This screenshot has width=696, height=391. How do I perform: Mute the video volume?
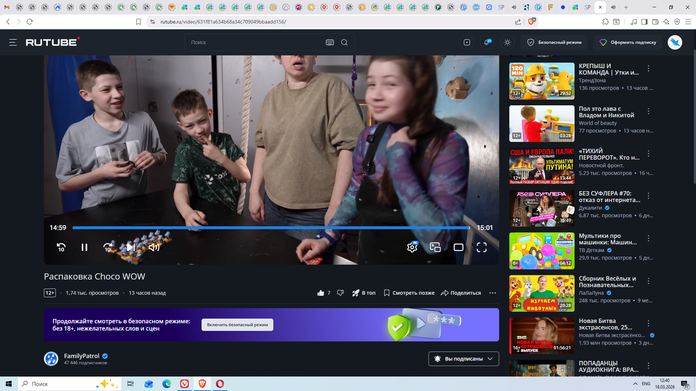154,247
